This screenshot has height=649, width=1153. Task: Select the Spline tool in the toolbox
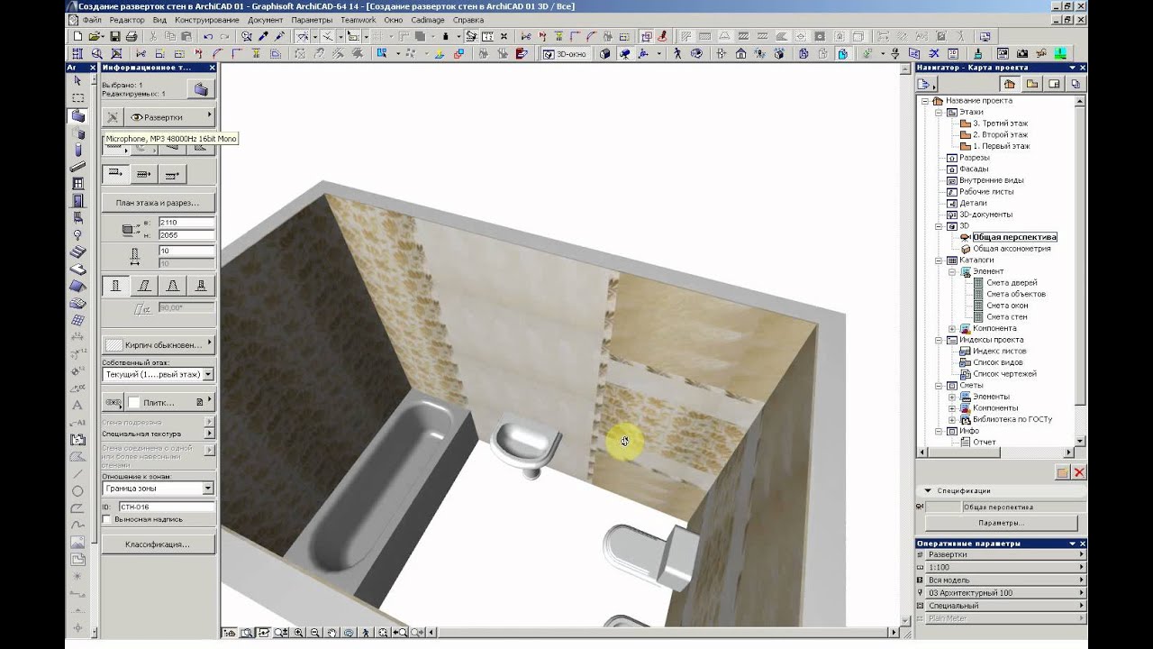pyautogui.click(x=77, y=525)
